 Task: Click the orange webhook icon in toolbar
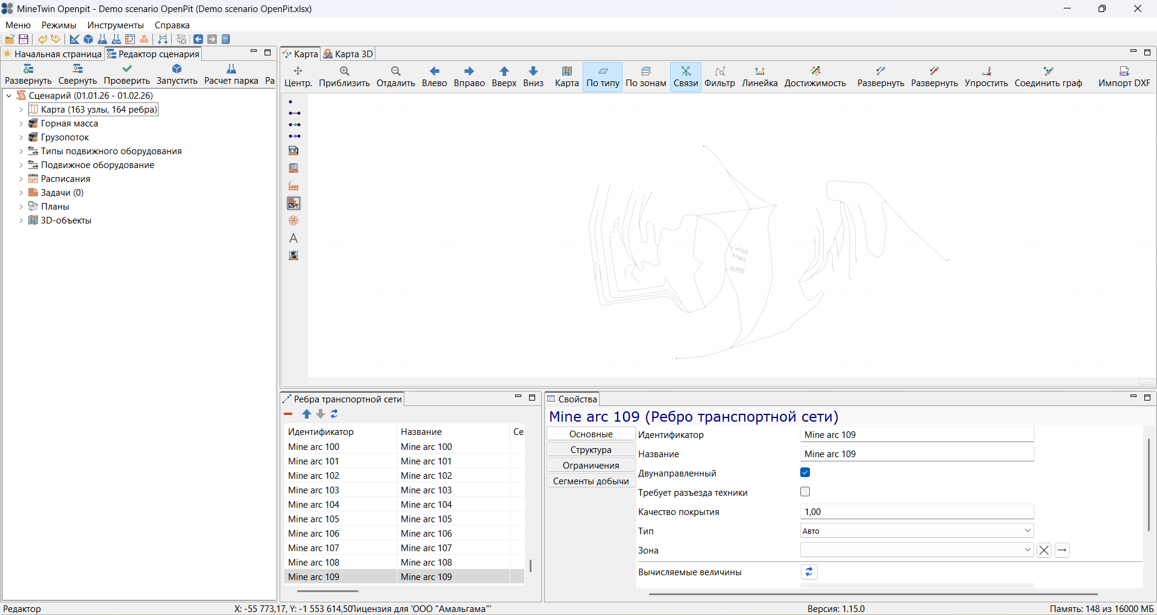click(x=144, y=39)
